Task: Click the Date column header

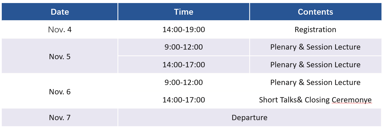Action: coord(60,12)
